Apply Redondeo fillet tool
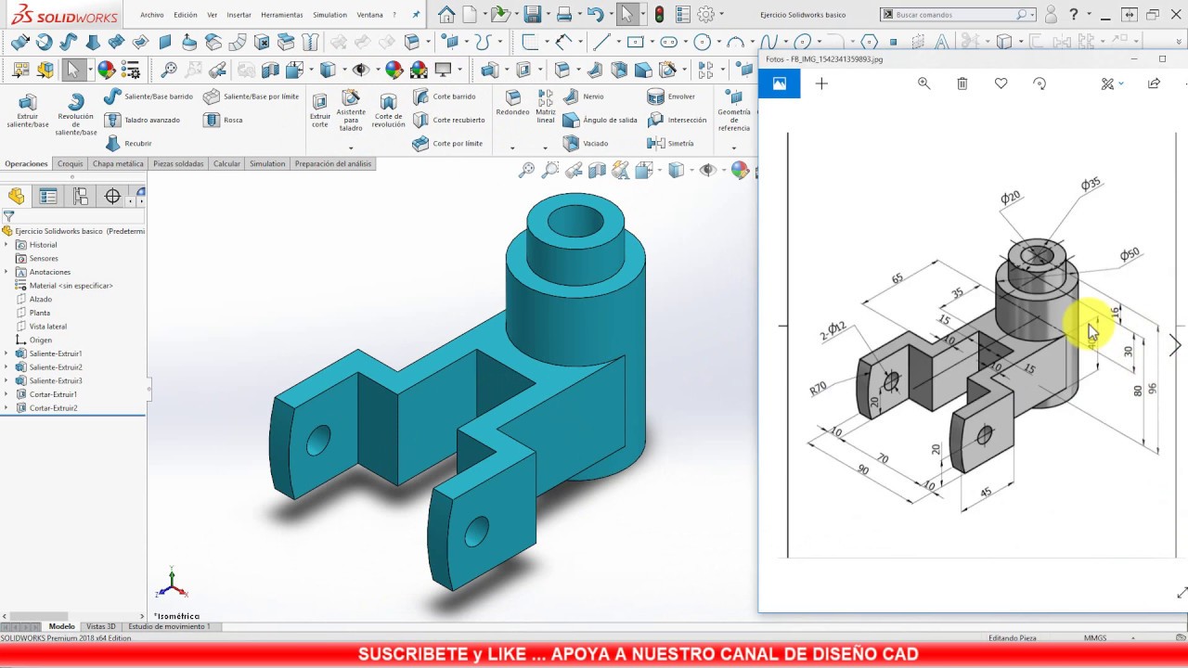 point(512,103)
